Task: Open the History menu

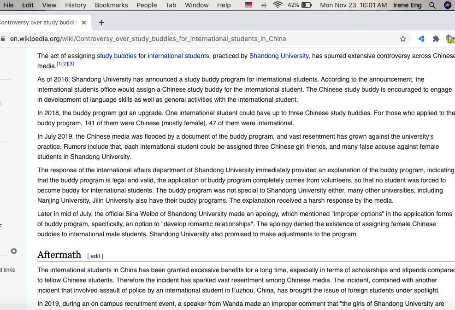Action: pyautogui.click(x=76, y=5)
